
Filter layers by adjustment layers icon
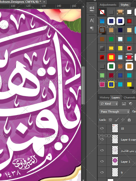pos(131,104)
